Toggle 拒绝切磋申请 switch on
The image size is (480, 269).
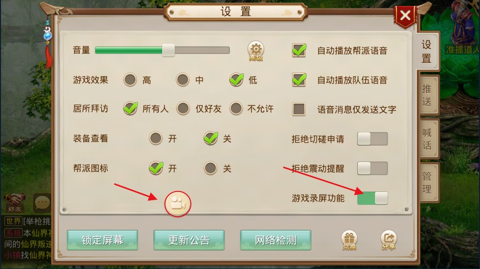372,139
